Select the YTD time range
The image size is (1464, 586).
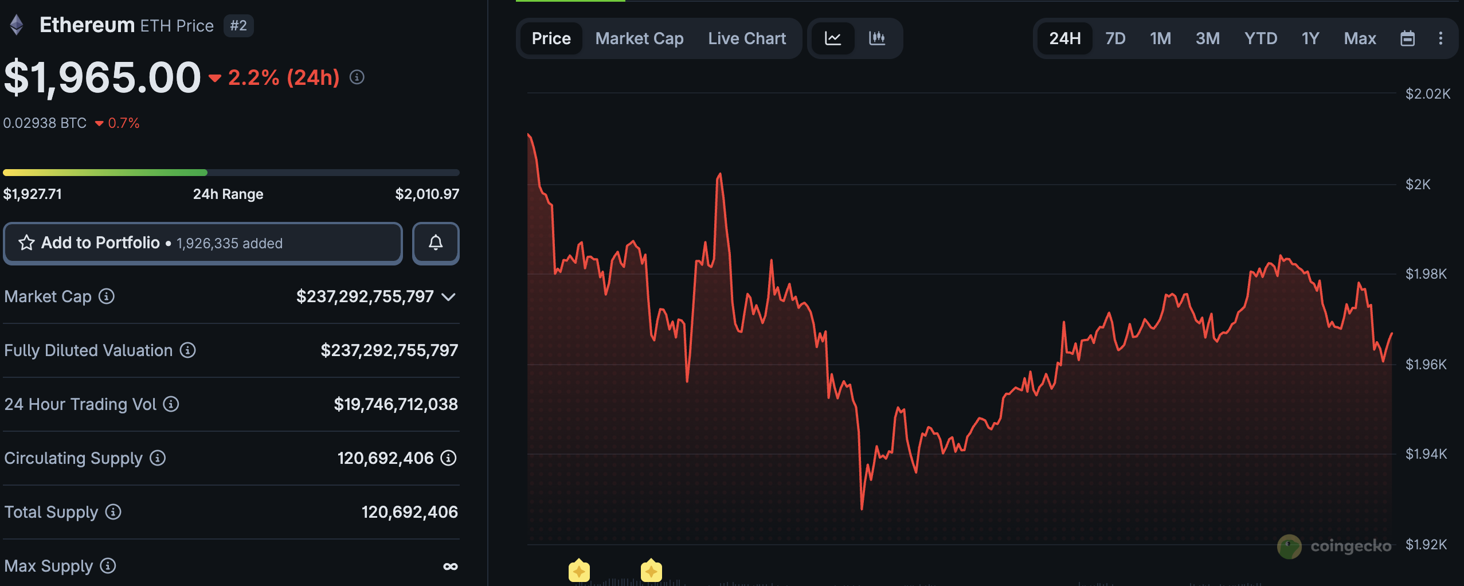(1261, 38)
